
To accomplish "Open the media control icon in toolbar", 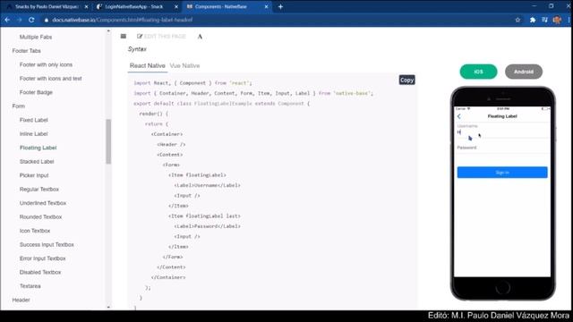I will tap(544, 20).
